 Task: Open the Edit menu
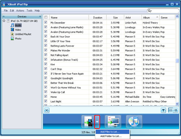(x=12, y=10)
